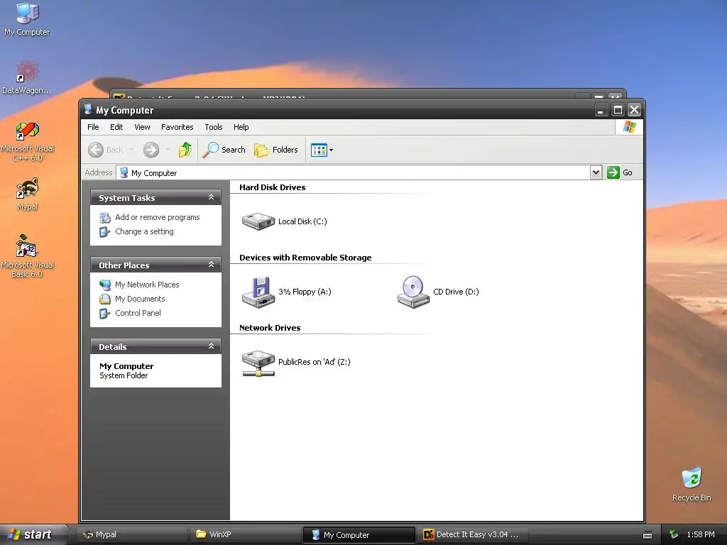Open My Documents link
The image size is (727, 545).
(140, 299)
